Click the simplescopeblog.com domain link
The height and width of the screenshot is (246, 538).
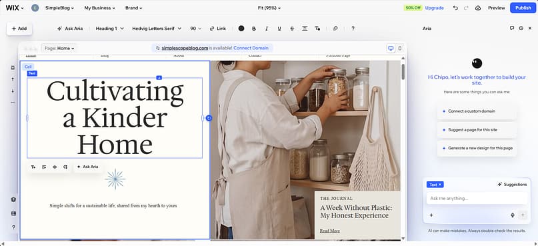[x=185, y=48]
